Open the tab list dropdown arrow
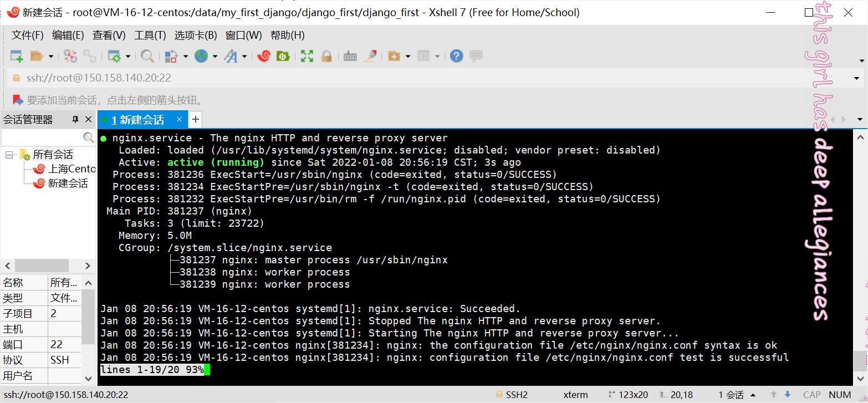The height and width of the screenshot is (403, 868). [x=860, y=120]
